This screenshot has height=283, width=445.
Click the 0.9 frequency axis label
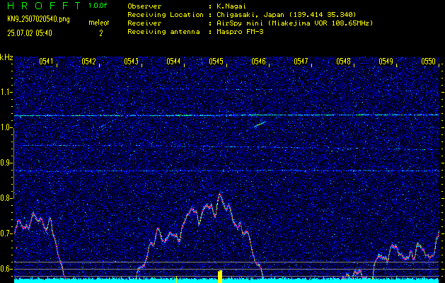click(x=6, y=163)
